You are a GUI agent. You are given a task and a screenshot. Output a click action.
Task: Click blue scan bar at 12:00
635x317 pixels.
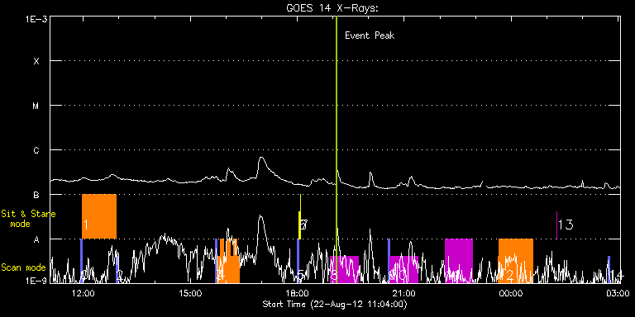(81, 260)
